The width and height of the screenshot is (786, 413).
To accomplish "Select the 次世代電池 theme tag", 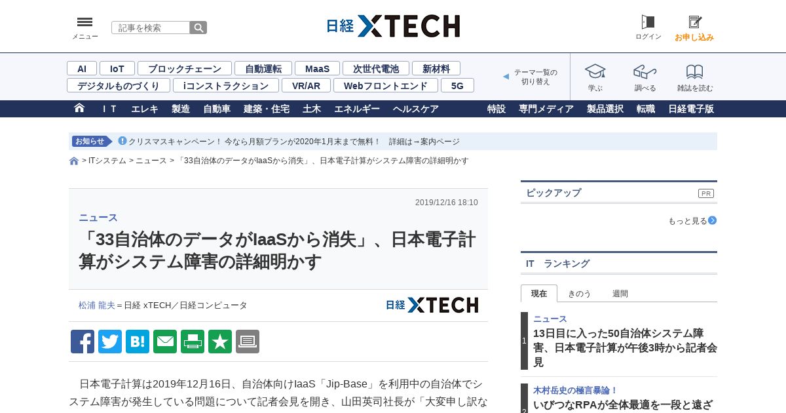I will [376, 68].
